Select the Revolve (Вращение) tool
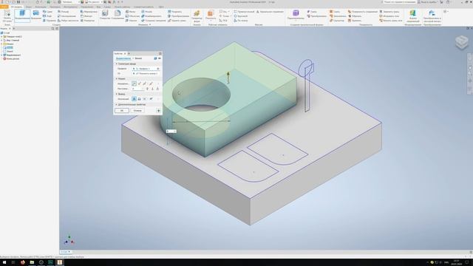473x266 pixels. coord(36,15)
